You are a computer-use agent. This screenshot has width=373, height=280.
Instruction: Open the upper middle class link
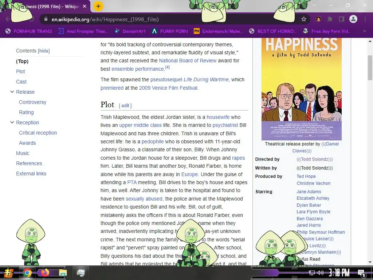pos(140,125)
